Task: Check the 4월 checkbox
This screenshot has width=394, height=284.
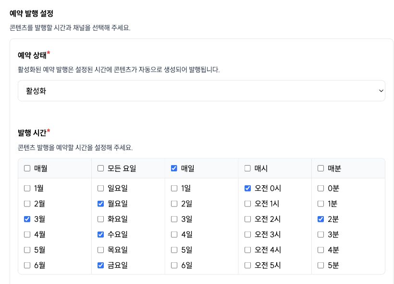Action: click(27, 234)
